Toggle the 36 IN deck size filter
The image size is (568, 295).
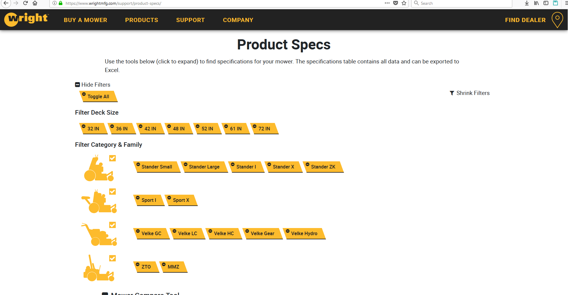click(122, 129)
